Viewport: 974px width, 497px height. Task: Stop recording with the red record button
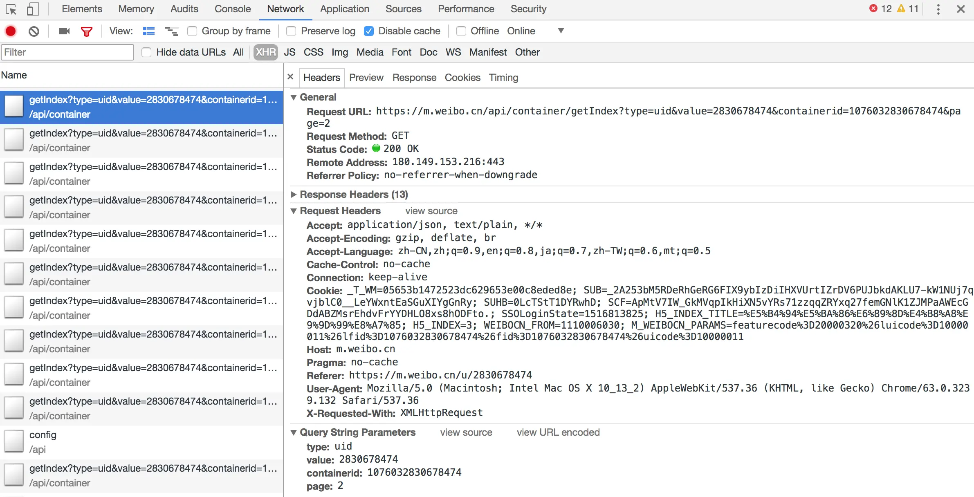(11, 31)
